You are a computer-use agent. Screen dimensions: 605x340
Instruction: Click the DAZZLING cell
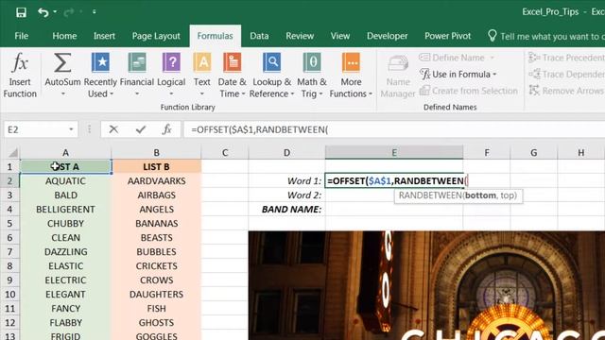click(x=65, y=252)
